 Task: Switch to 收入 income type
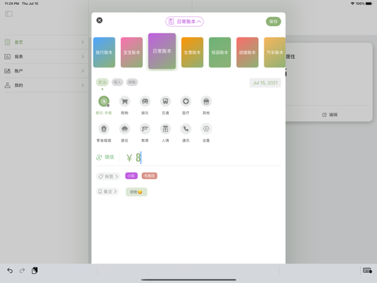point(117,82)
